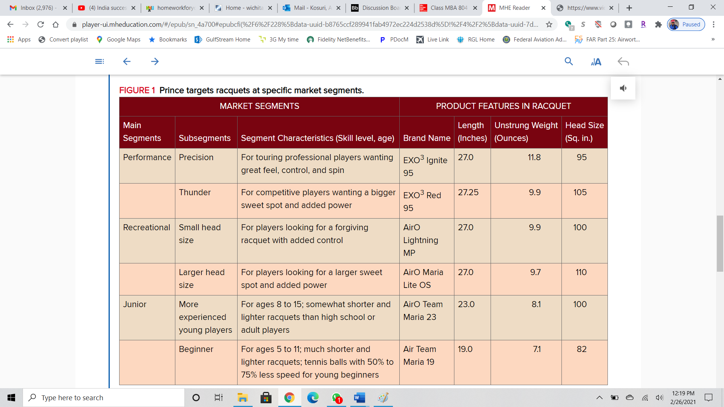Open the table of contents menu icon
This screenshot has width=724, height=407.
point(100,61)
